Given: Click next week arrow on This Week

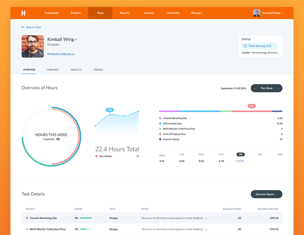Looking at the screenshot, I should 279,88.
